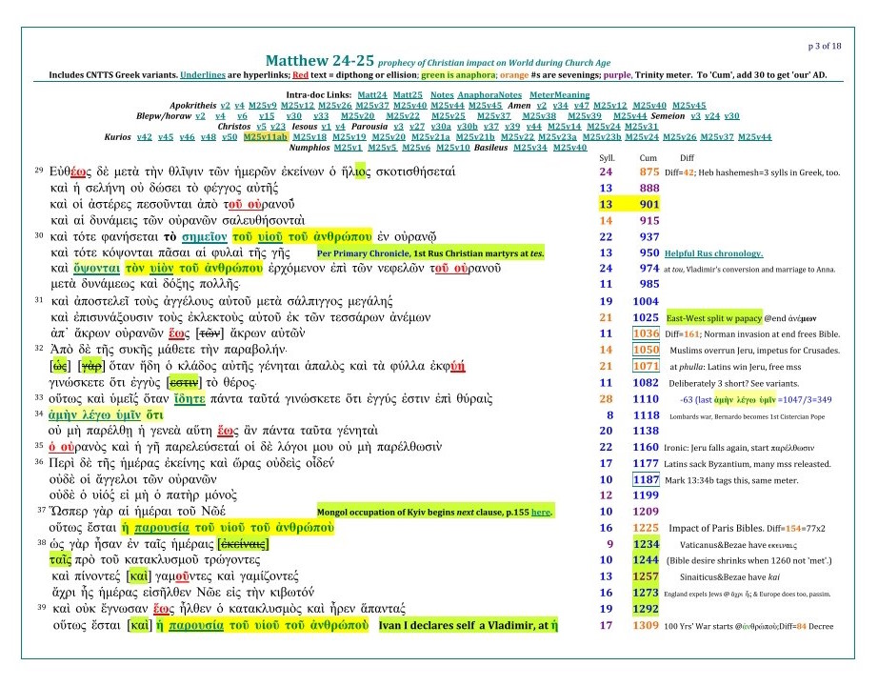The image size is (878, 686).
Task: Go to Parousia link v30b
Action: tap(468, 127)
